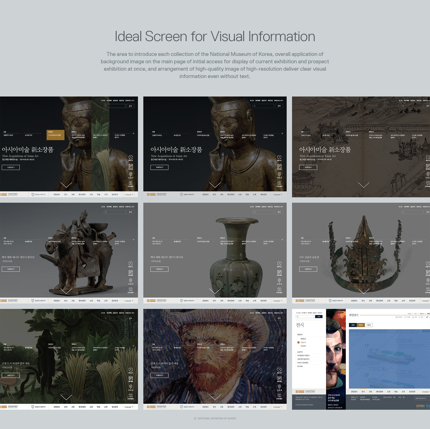430x429 pixels.
Task: Click the 자세히보기 button on the gold crown mockup
Action: (x=308, y=269)
